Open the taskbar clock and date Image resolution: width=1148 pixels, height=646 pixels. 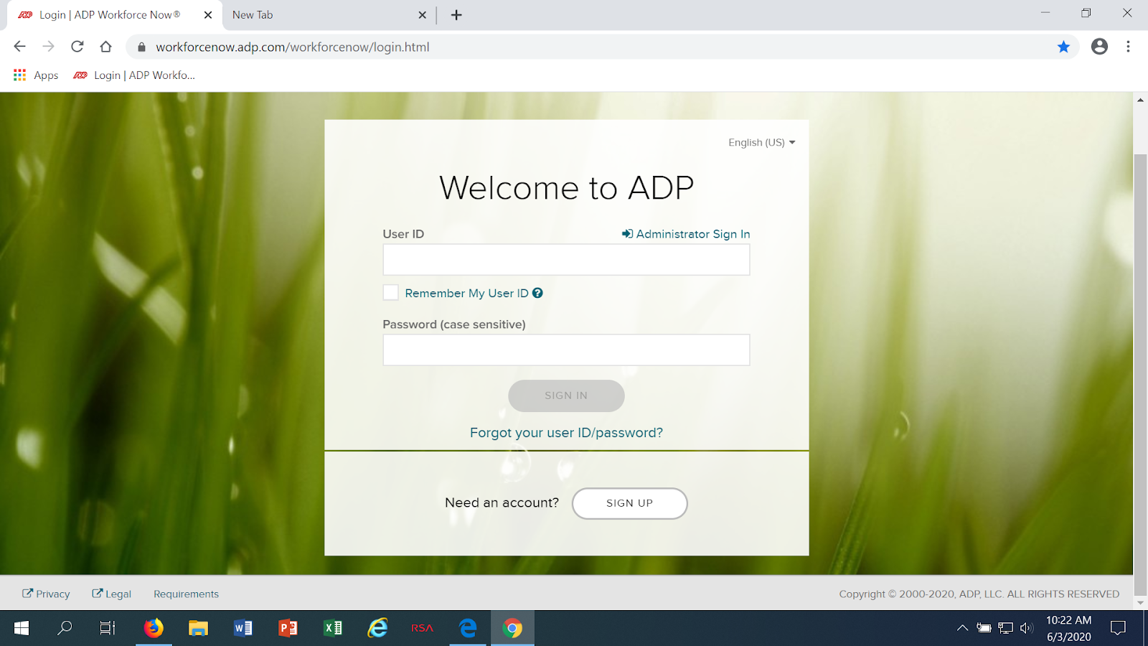tap(1068, 628)
